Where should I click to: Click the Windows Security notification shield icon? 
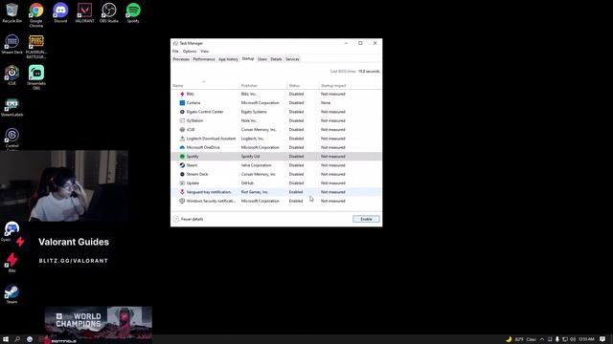[182, 201]
